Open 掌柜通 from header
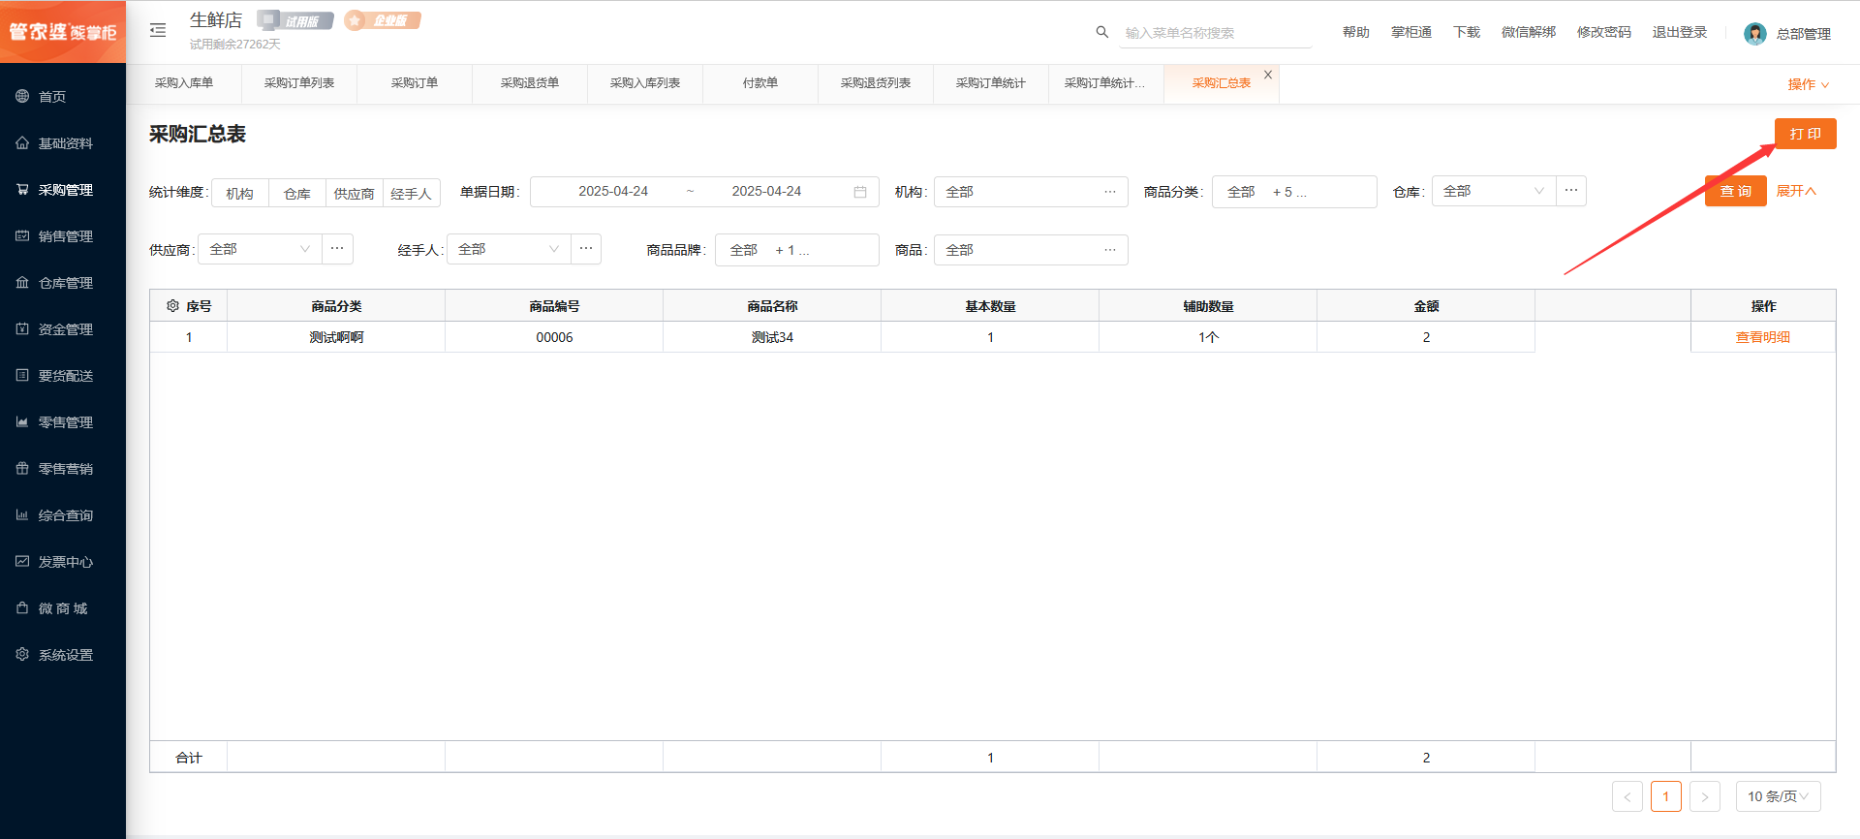This screenshot has height=839, width=1860. [1411, 32]
